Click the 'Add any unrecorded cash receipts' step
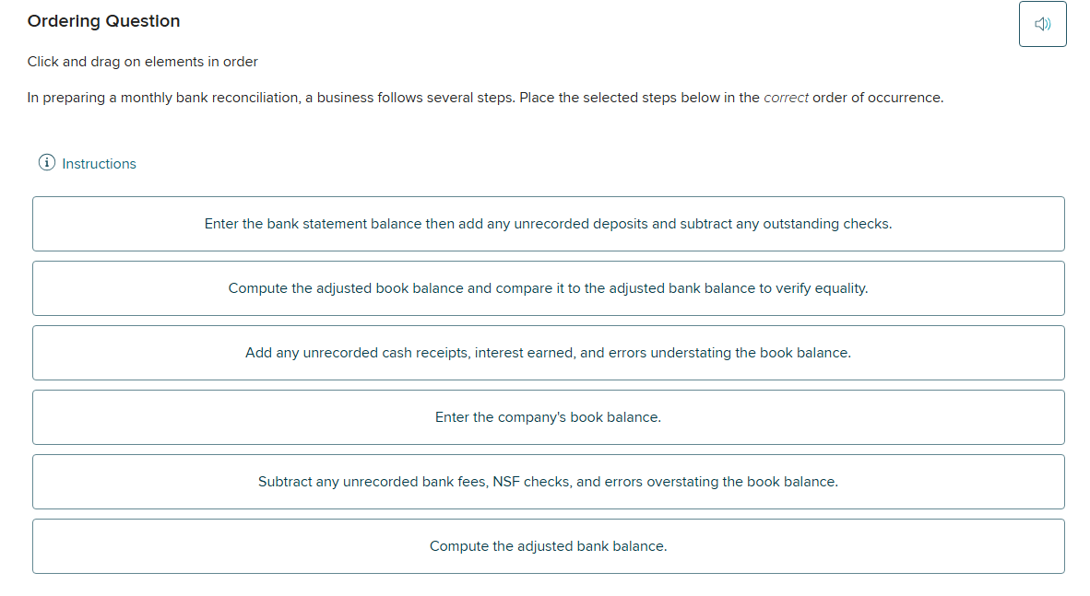 (548, 352)
